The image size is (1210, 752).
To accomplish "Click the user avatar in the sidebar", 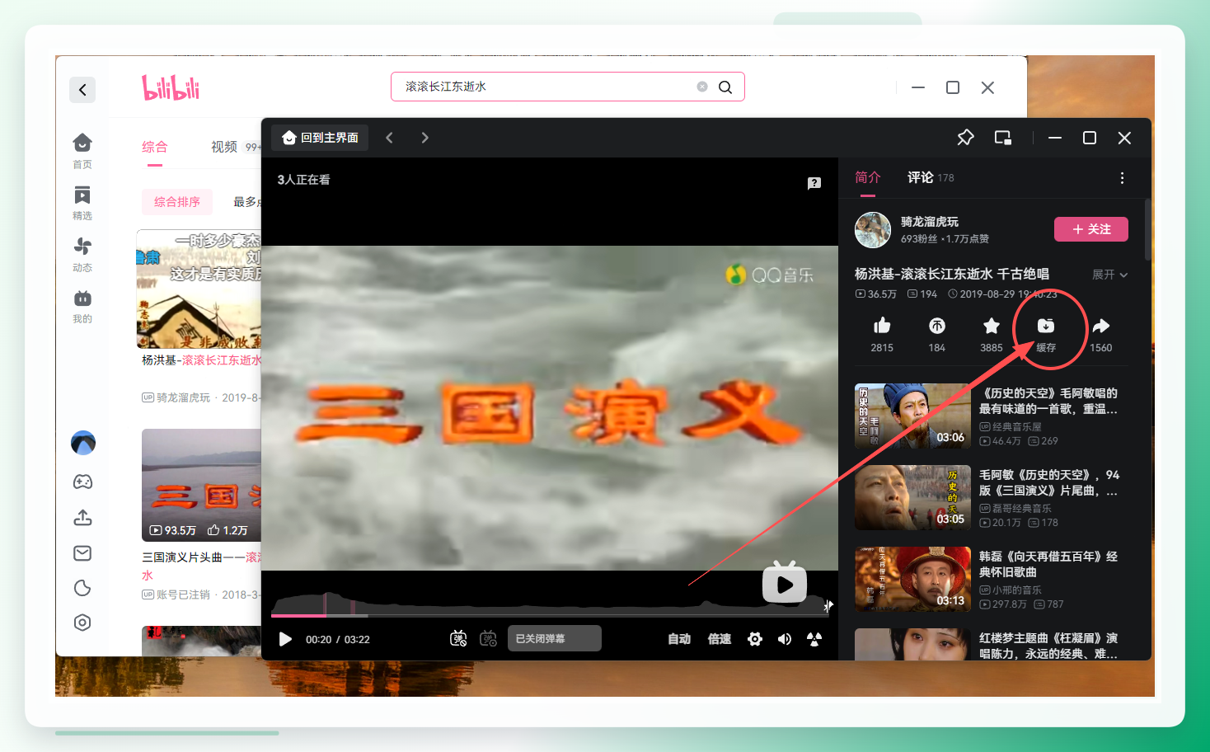I will pos(83,443).
